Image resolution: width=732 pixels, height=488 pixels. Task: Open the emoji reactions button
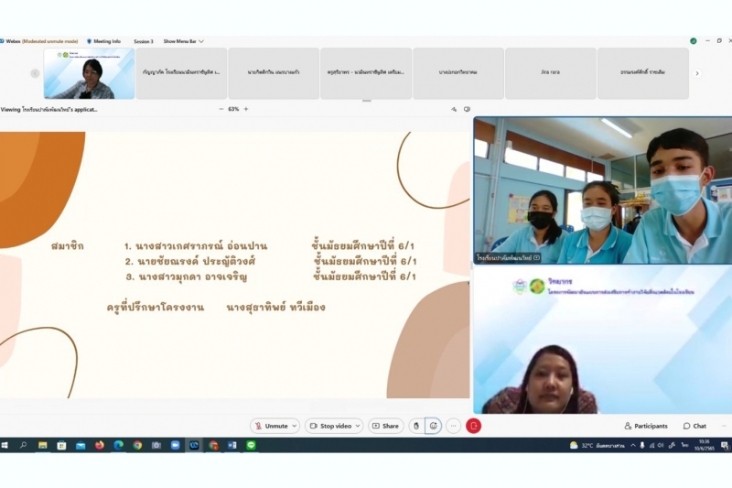[x=434, y=426]
